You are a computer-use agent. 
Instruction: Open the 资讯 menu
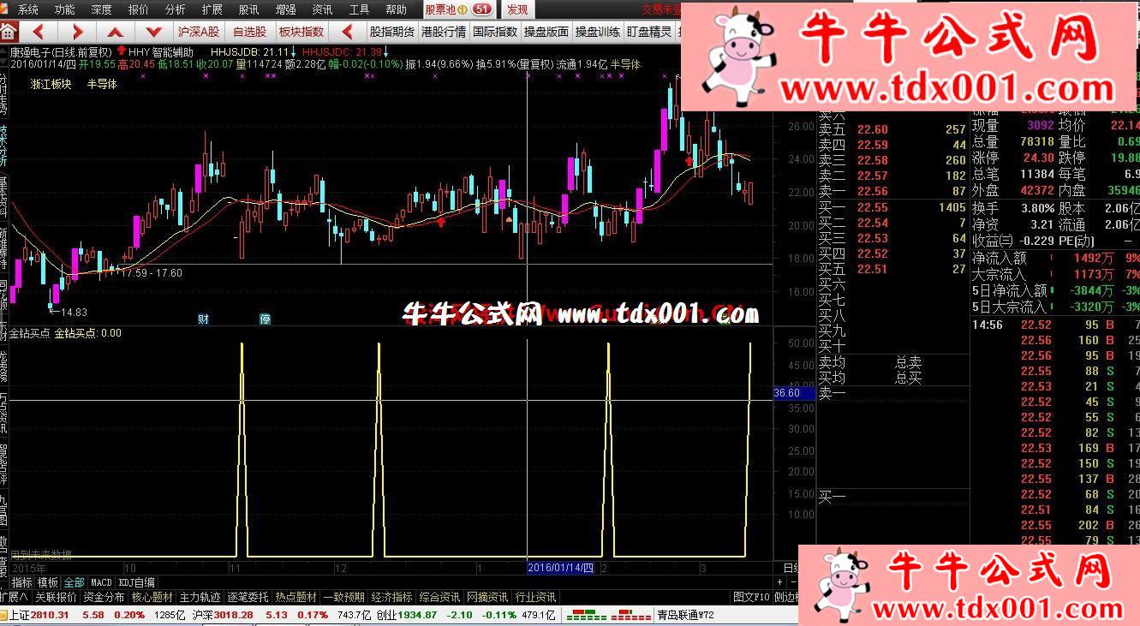(322, 9)
